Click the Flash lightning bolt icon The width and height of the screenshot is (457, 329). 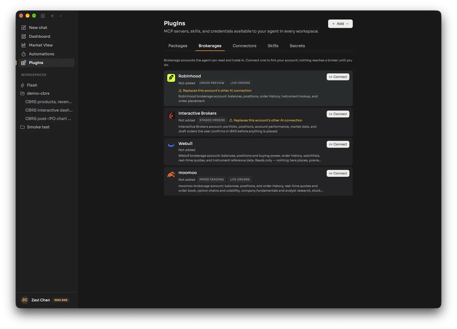click(23, 85)
